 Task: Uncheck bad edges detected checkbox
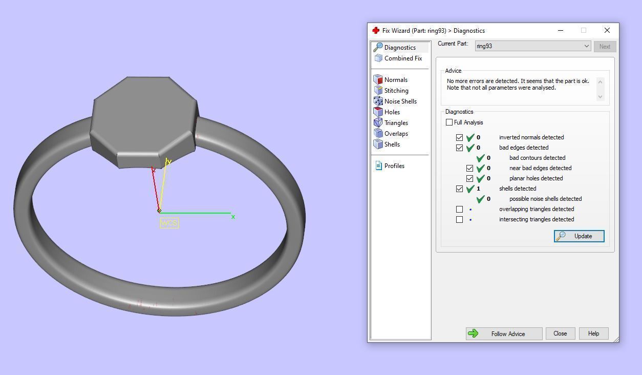coord(459,148)
